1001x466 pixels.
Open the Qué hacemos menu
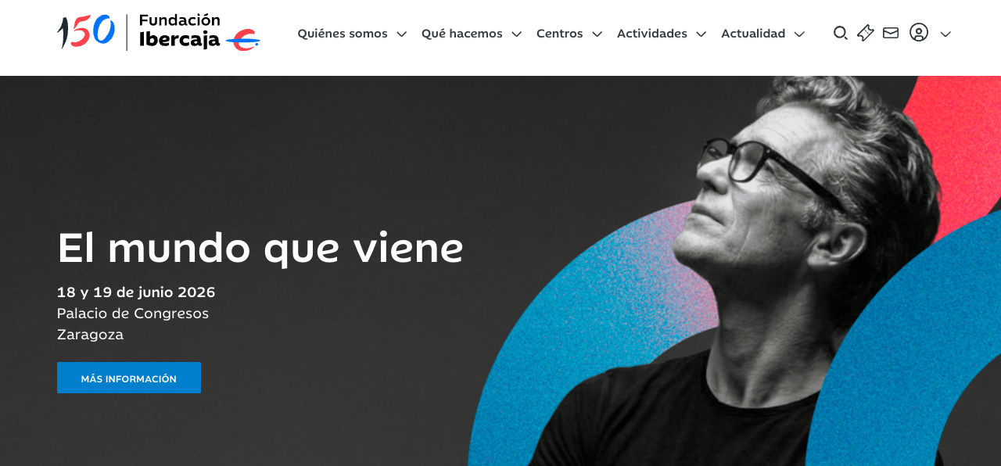[x=462, y=34]
